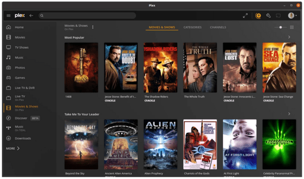Select the TV Shows label in sidebar
The image size is (304, 179).
pyautogui.click(x=22, y=47)
